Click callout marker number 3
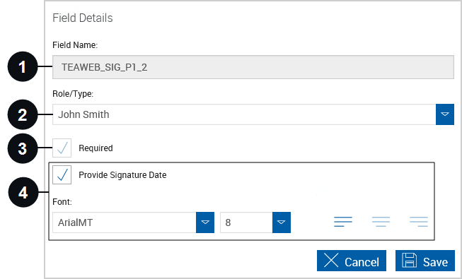The width and height of the screenshot is (462, 279). point(23,148)
